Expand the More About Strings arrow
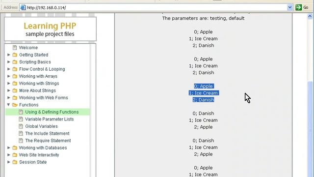This screenshot has height=177, width=314. pyautogui.click(x=9, y=90)
